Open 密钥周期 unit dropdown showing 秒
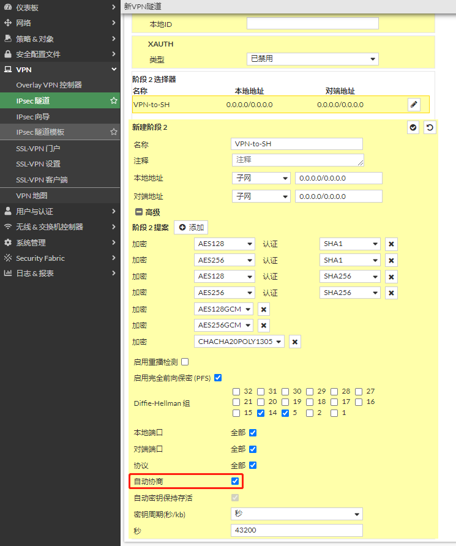Viewport: 456px width, 546px height. tap(297, 514)
